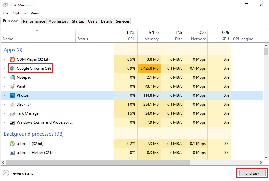Maximize the Task Manager window
Viewport: 269px width, 181px height.
tap(247, 5)
